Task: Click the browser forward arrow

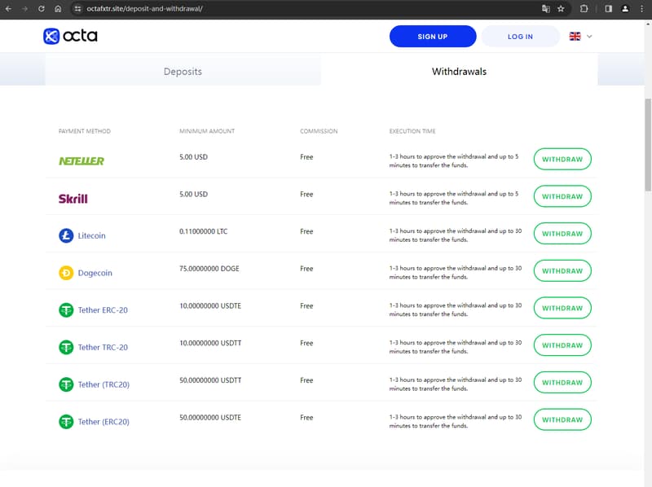Action: click(25, 9)
